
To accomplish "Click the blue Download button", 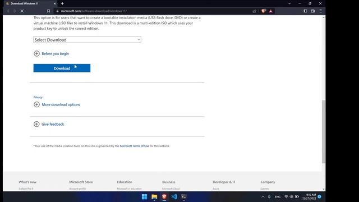I will point(62,68).
